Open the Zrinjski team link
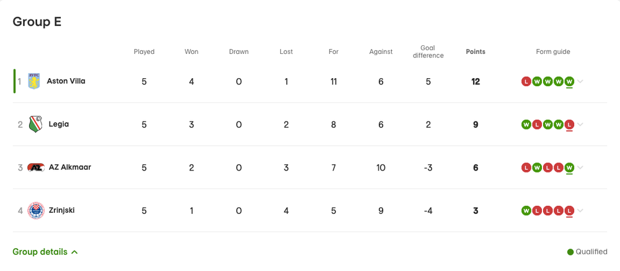Viewport: 620px width, 271px height. click(x=62, y=211)
